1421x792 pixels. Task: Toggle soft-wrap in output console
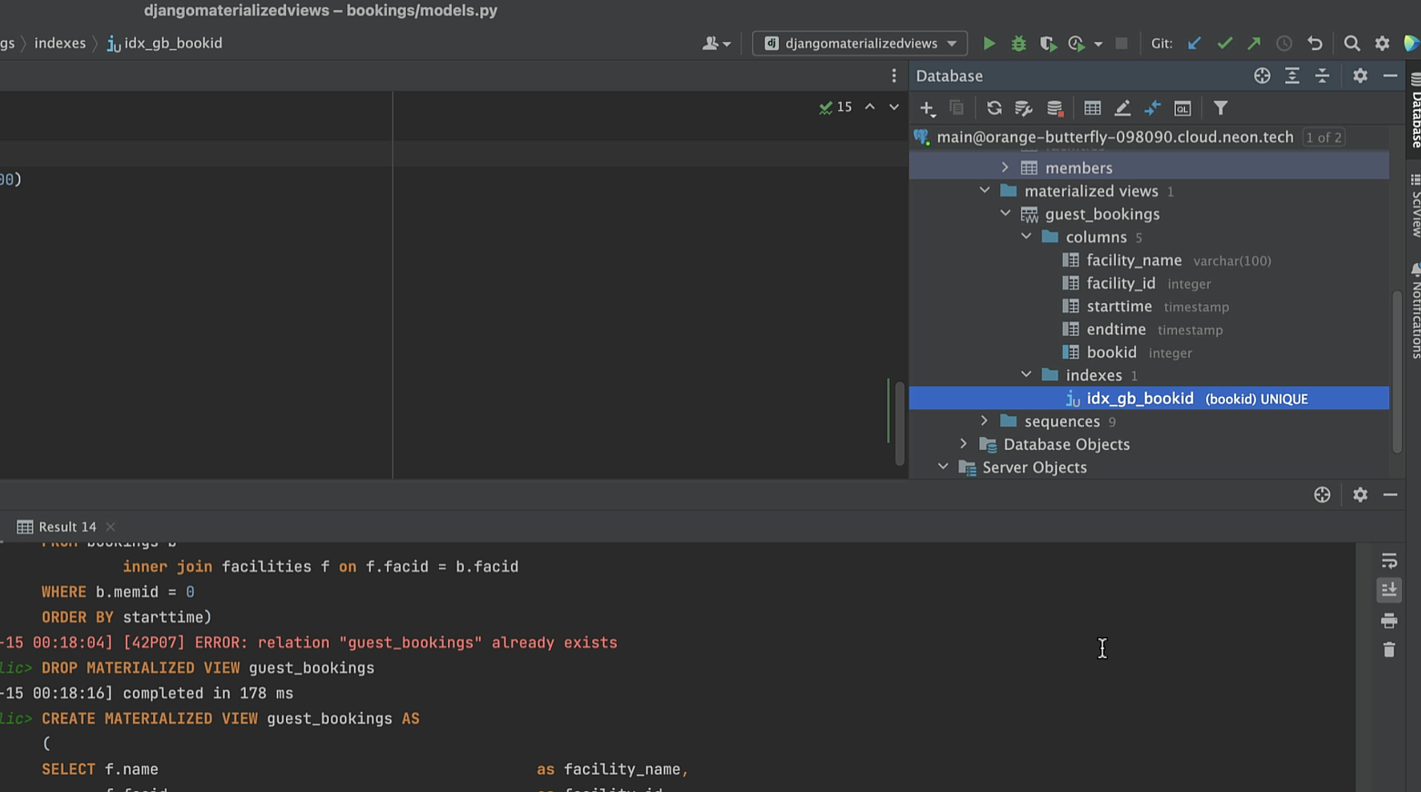[x=1388, y=561]
